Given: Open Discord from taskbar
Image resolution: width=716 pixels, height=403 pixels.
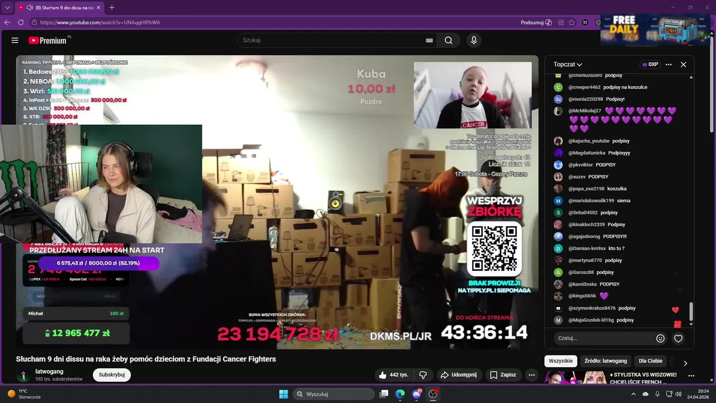Looking at the screenshot, I should coord(417,394).
